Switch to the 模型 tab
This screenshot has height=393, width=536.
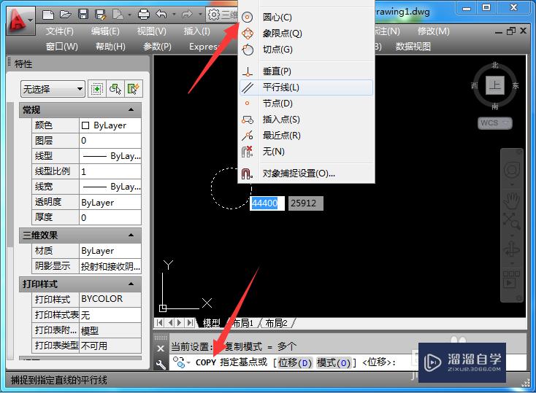pos(211,323)
